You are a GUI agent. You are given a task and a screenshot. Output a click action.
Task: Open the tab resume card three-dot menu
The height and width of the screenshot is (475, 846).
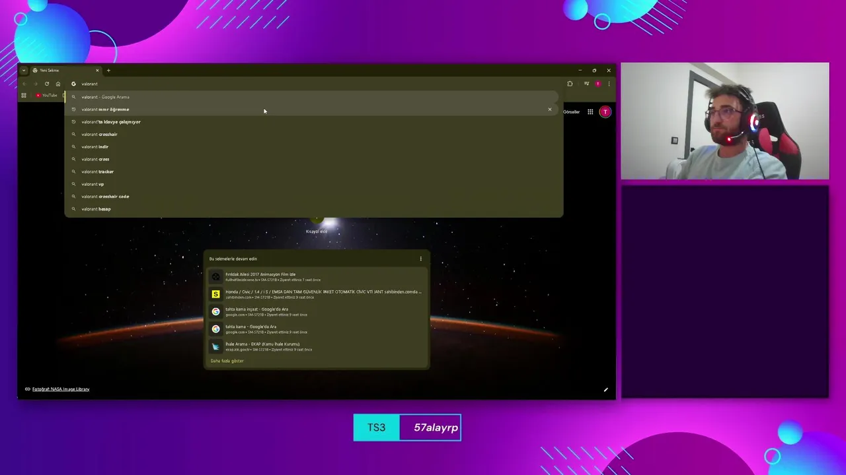tap(420, 259)
